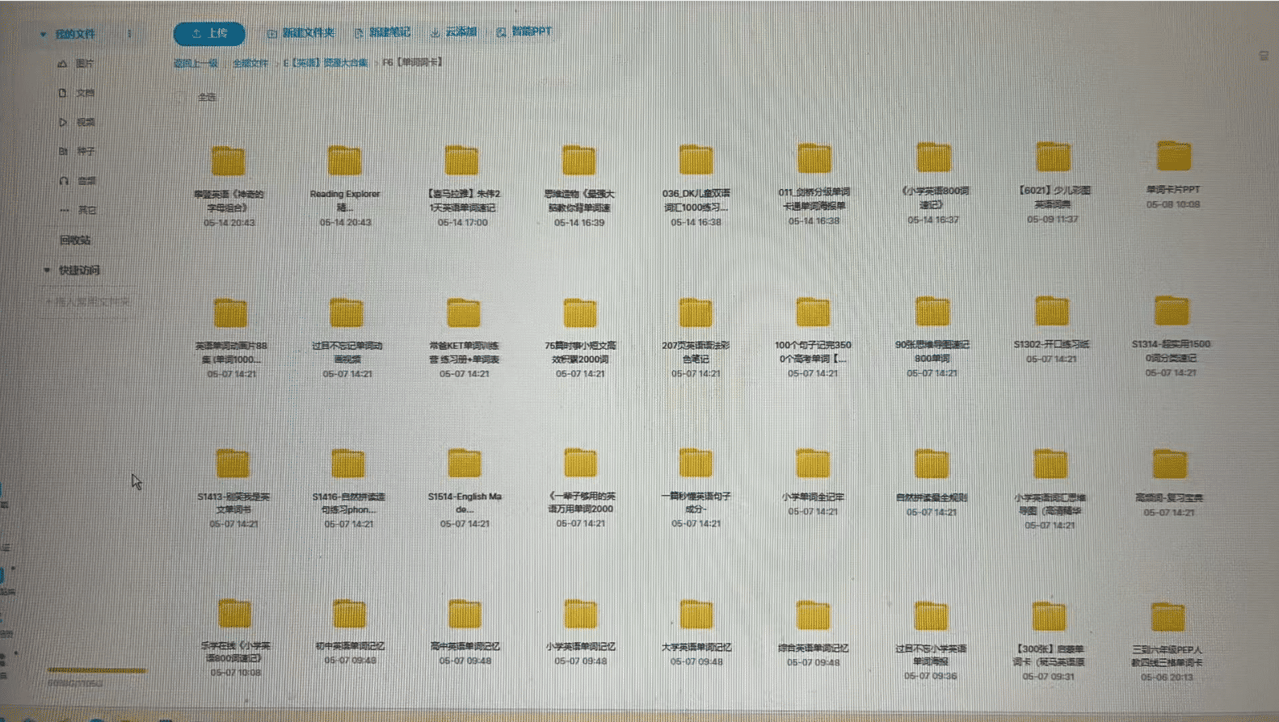Collapse the 快捷访问 section arrow
Image resolution: width=1279 pixels, height=722 pixels.
47,270
